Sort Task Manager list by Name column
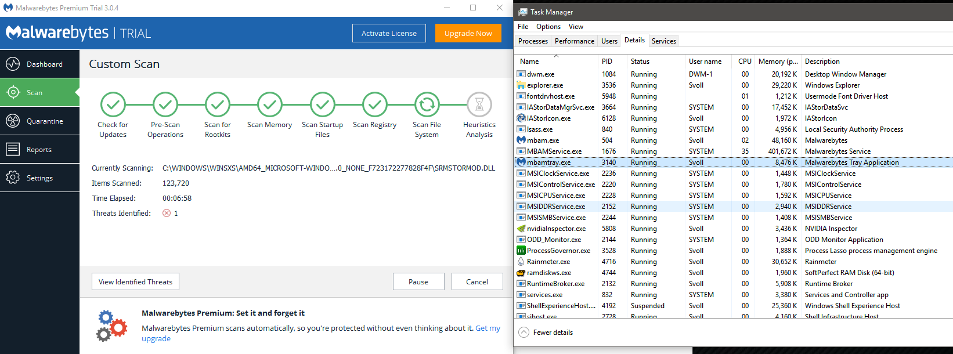 point(557,61)
